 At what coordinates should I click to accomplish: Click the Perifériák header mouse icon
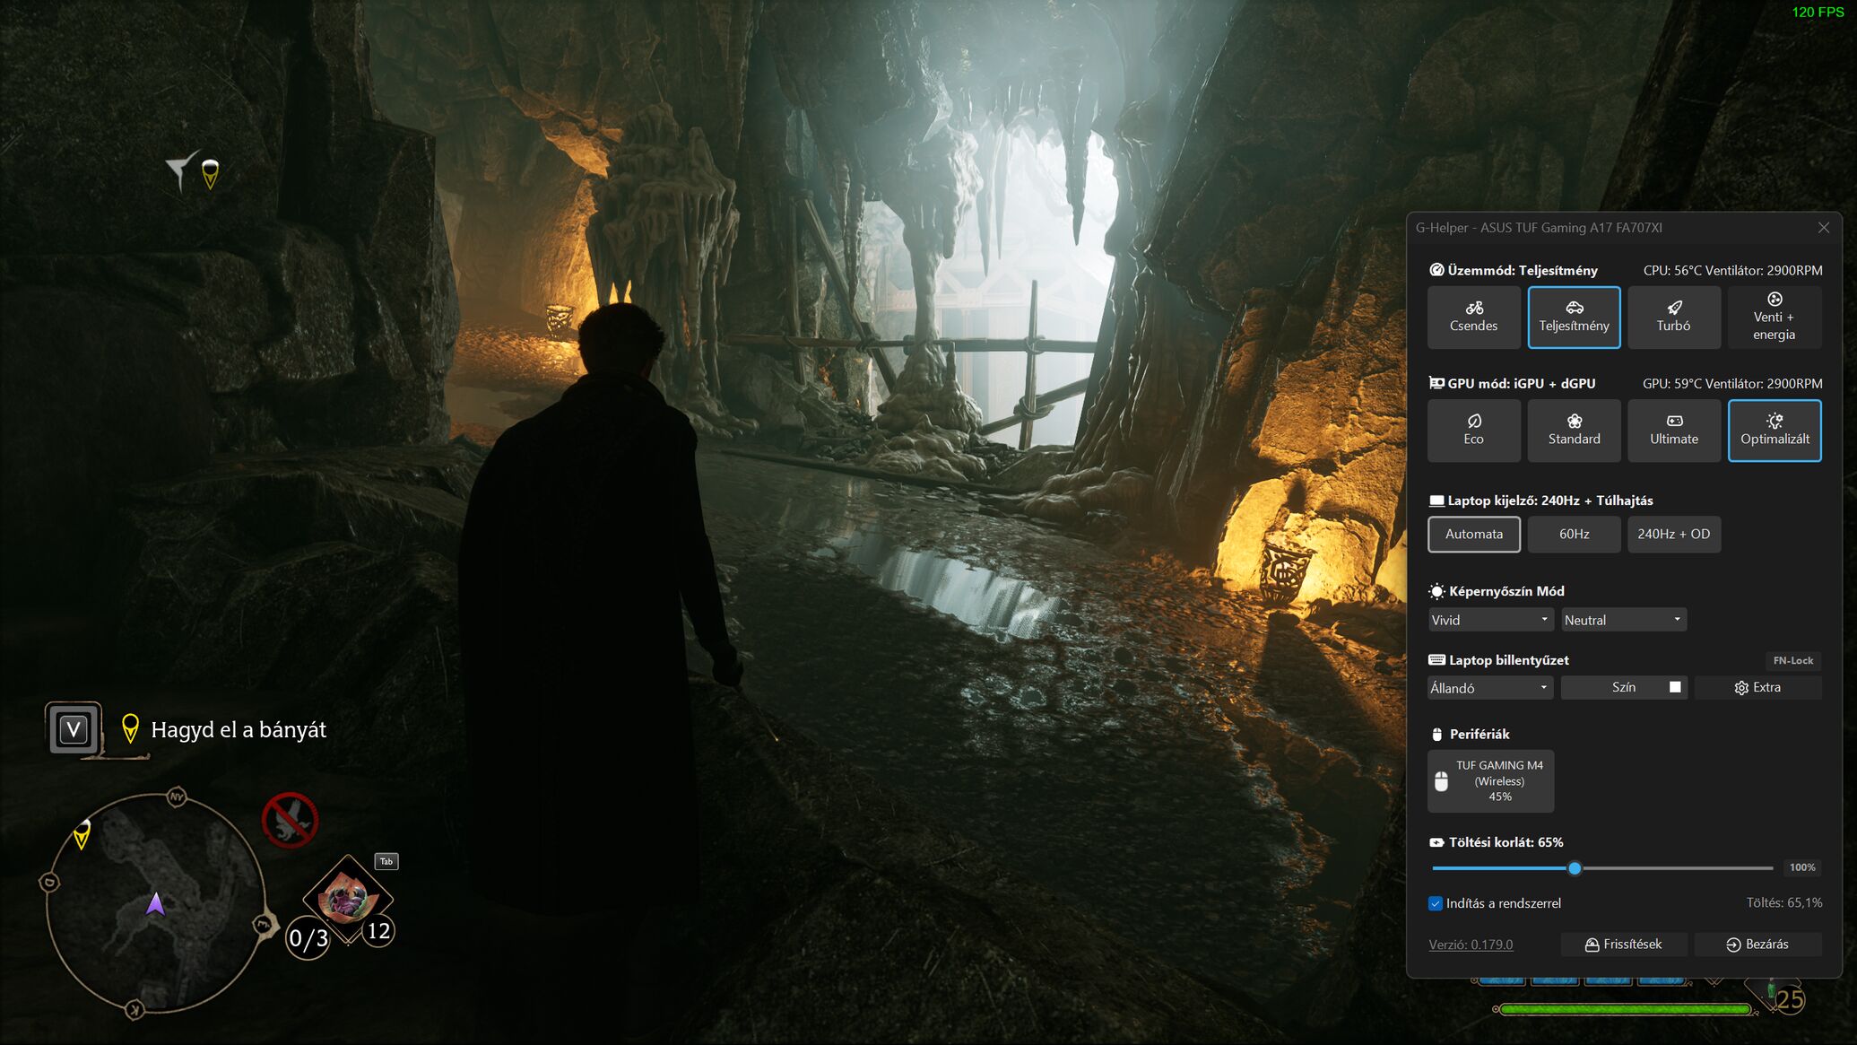[x=1436, y=735]
